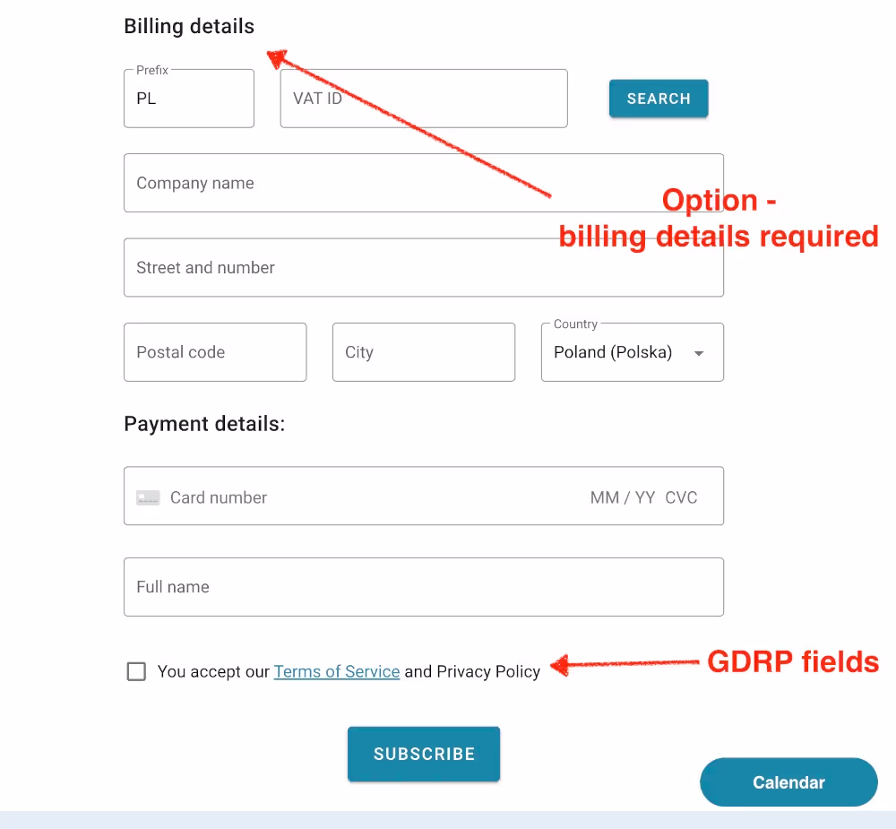The image size is (896, 829).
Task: Click the CVC code field
Action: coord(682,497)
